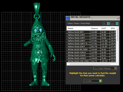
Task: Select the Yellow Gold:10KY row
Action: (91, 35)
